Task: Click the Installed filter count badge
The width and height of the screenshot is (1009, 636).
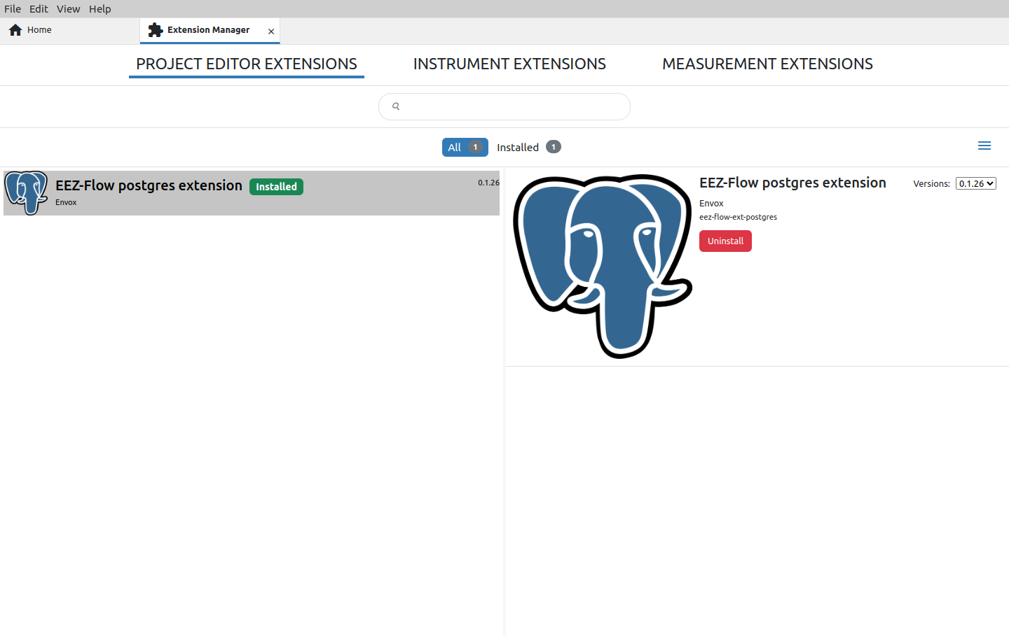Action: click(x=554, y=147)
